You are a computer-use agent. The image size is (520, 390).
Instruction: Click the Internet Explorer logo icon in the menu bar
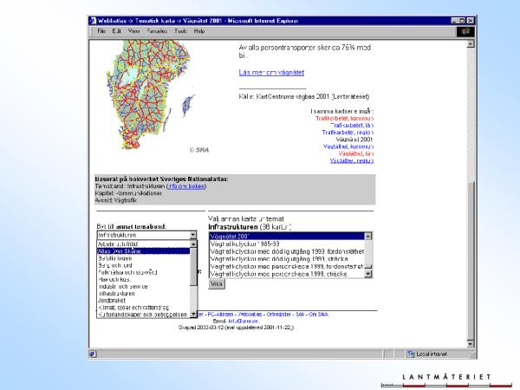[x=464, y=31]
